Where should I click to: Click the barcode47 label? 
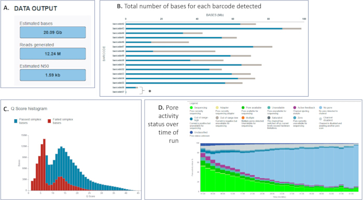(119, 47)
